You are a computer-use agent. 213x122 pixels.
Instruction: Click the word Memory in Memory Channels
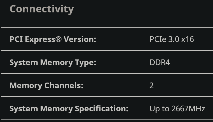[26, 86]
